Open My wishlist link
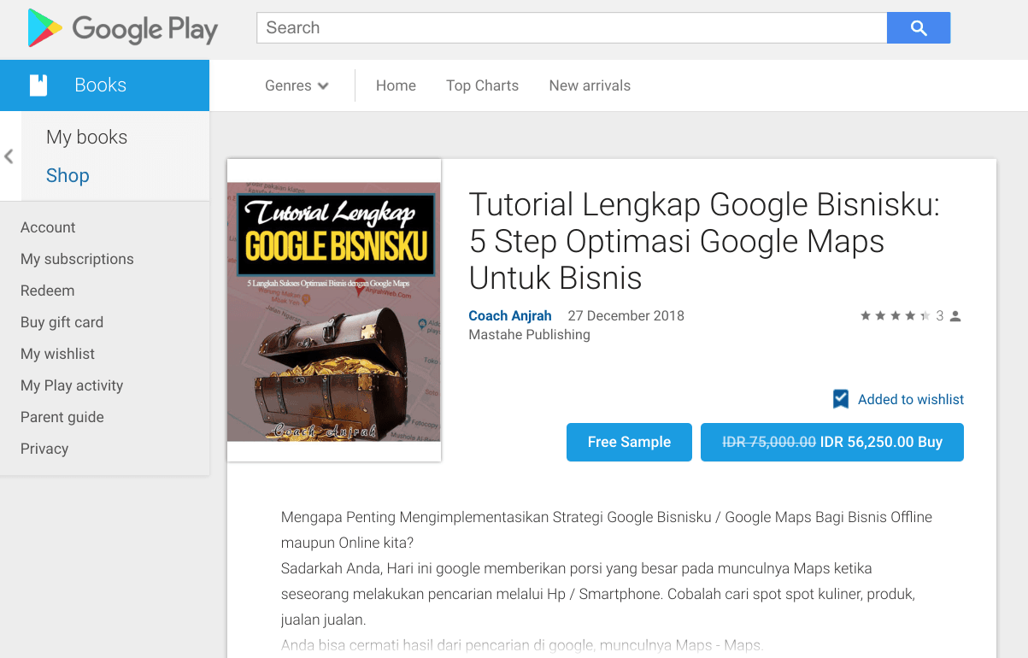1028x658 pixels. pos(57,354)
